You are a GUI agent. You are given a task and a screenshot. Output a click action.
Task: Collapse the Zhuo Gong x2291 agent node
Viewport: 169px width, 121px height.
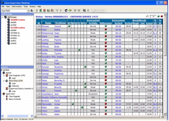[x=4, y=81]
